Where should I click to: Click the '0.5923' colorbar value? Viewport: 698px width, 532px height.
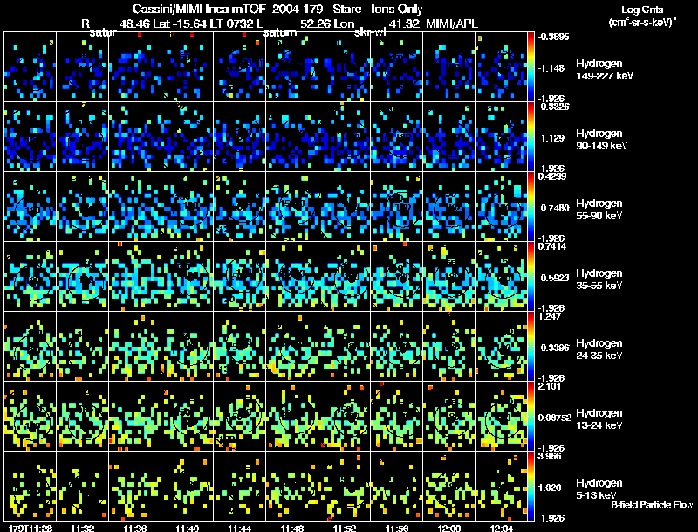(555, 278)
